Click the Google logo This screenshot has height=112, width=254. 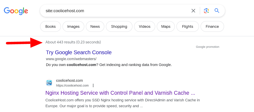pos(16,11)
